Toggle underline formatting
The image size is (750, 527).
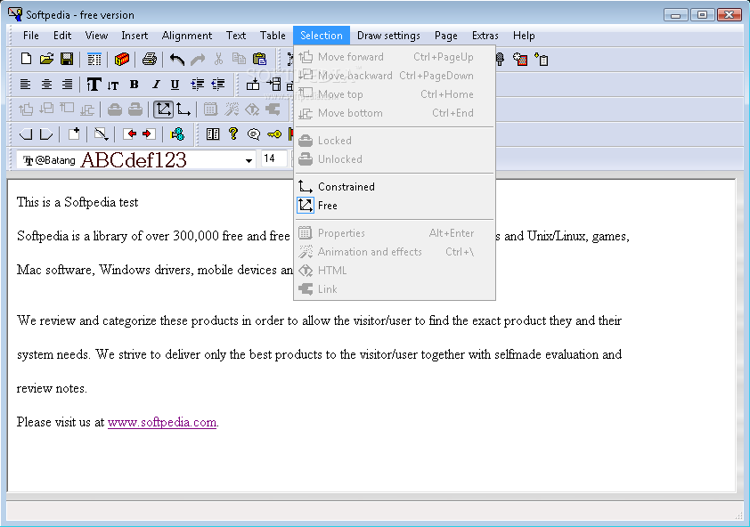tap(175, 85)
